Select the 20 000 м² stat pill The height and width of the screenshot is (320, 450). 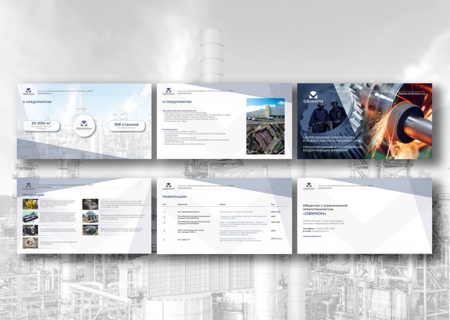pyautogui.click(x=41, y=126)
